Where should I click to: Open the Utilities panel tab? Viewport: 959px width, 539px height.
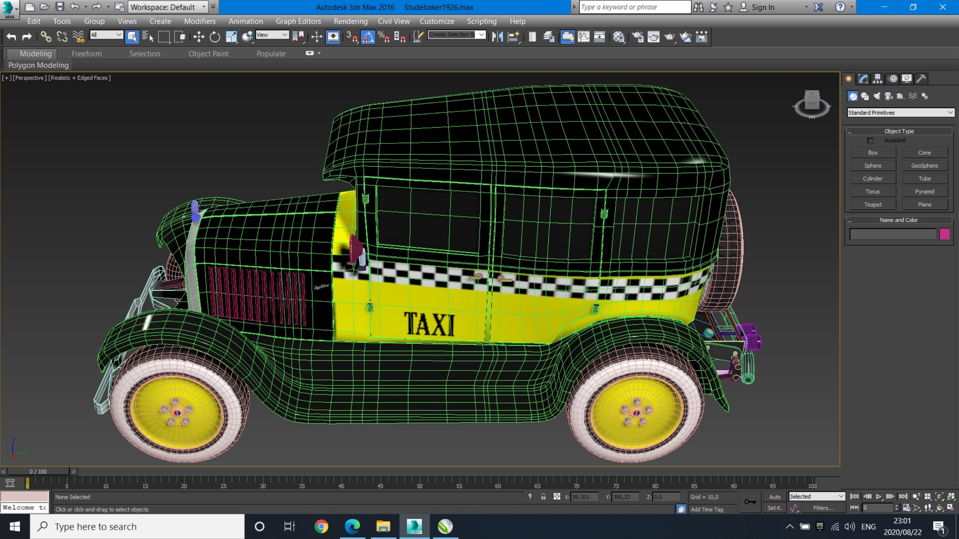click(922, 78)
